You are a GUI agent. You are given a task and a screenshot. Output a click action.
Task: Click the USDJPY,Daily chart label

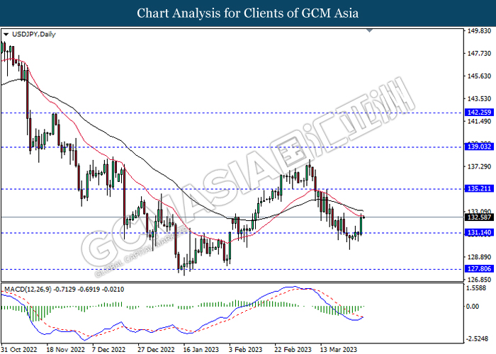click(33, 34)
